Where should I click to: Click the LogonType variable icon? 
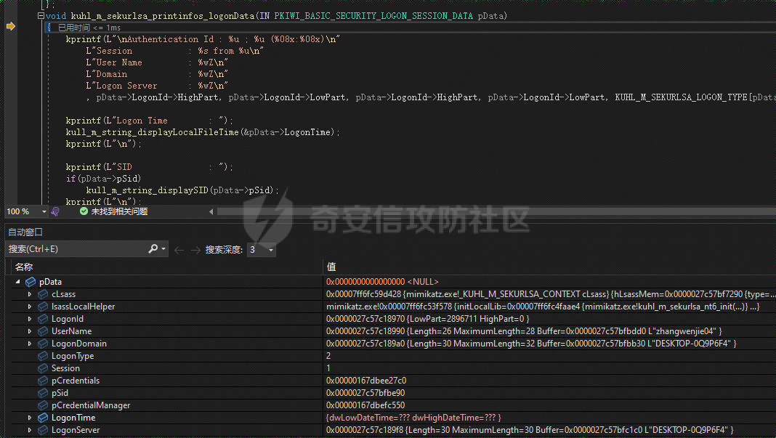tap(43, 356)
